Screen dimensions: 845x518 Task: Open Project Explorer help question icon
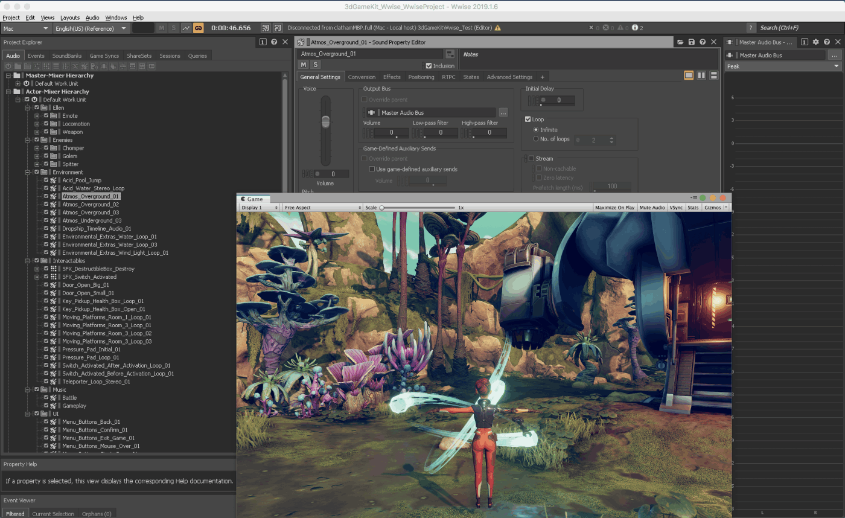click(x=274, y=42)
